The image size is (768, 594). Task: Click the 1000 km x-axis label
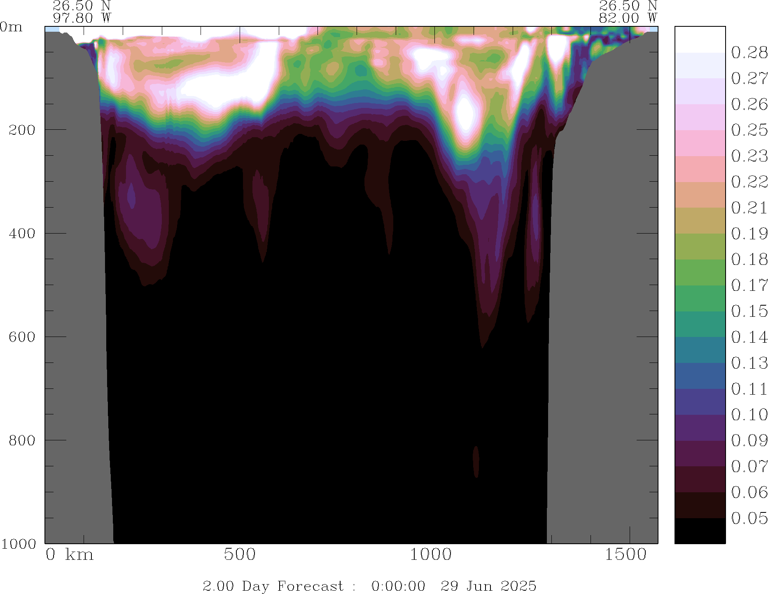point(430,554)
